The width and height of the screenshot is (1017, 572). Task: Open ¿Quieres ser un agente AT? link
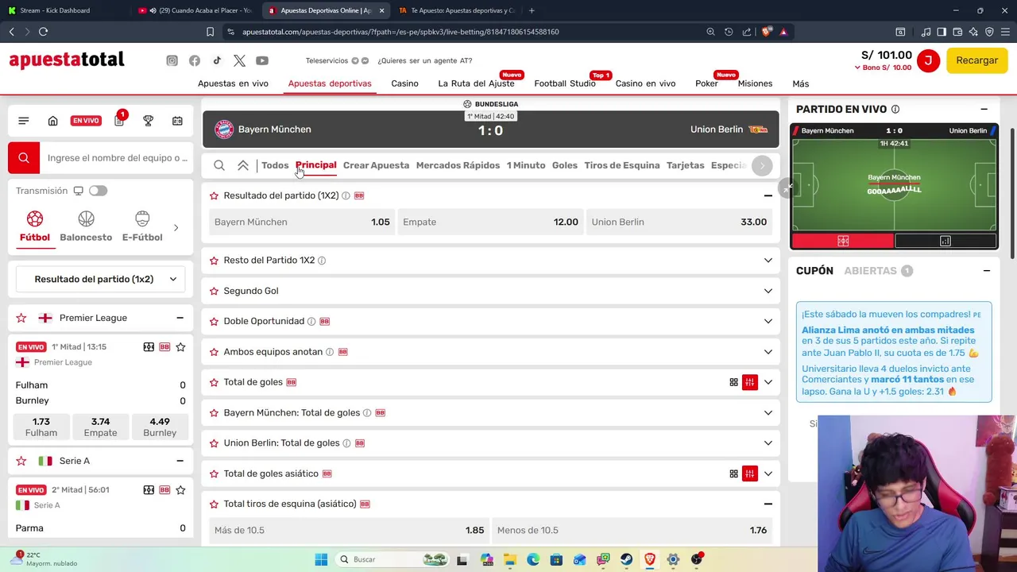point(424,60)
